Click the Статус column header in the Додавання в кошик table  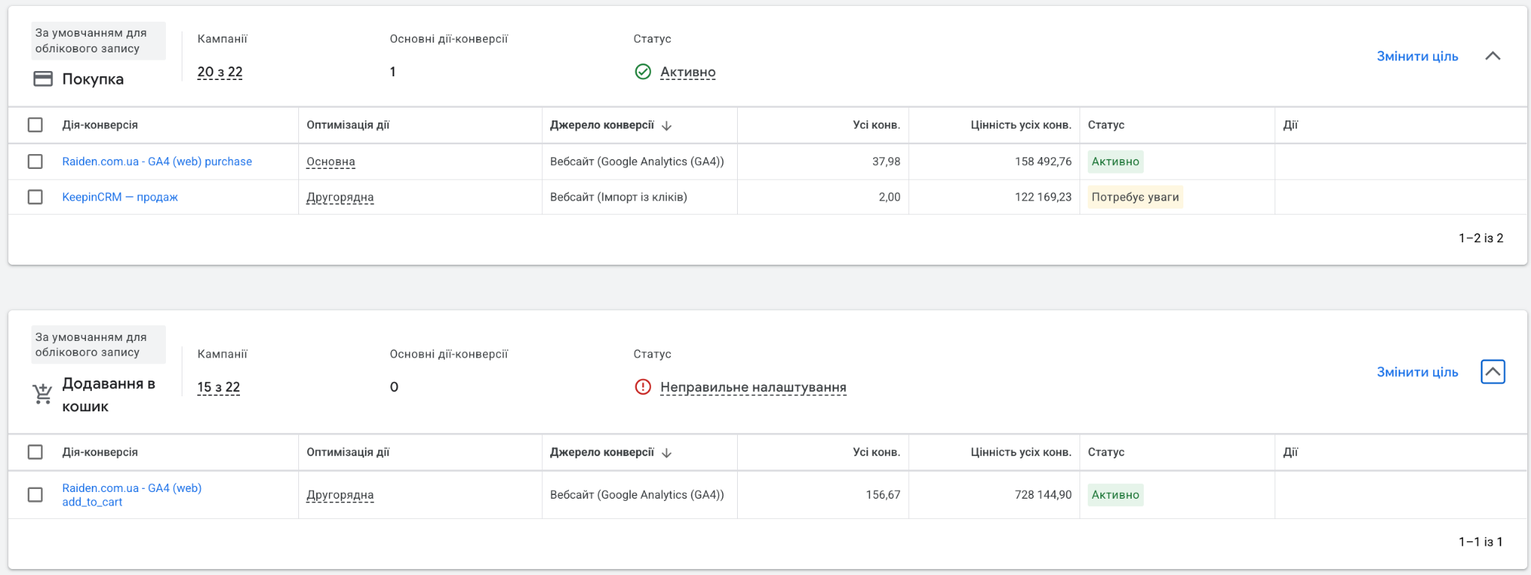(x=1106, y=452)
